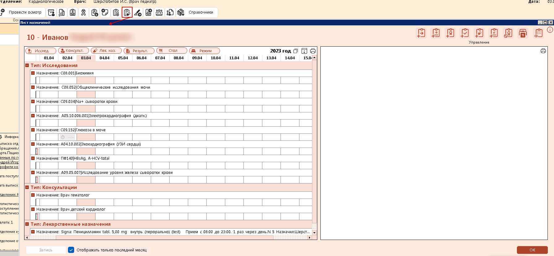Click the add consultation ribbon-badge clipboard icon

450,33
